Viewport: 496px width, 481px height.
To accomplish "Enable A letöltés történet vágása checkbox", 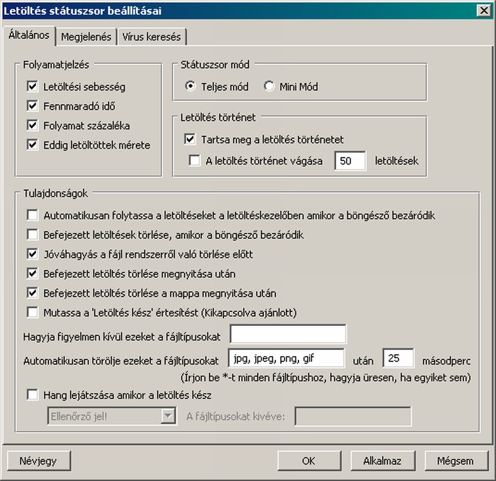I will [x=194, y=161].
